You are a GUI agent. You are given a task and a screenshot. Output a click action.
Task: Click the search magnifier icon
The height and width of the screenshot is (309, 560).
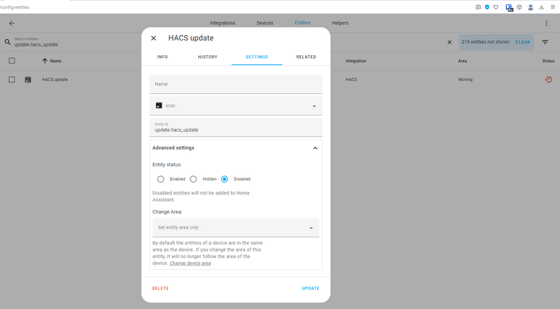[x=8, y=42]
